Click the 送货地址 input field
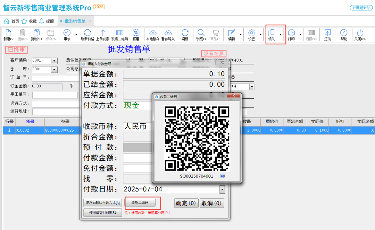 56,112
